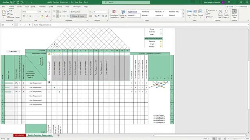Apply the yellow fill color bucket
This screenshot has width=250, height=140.
[42, 16]
